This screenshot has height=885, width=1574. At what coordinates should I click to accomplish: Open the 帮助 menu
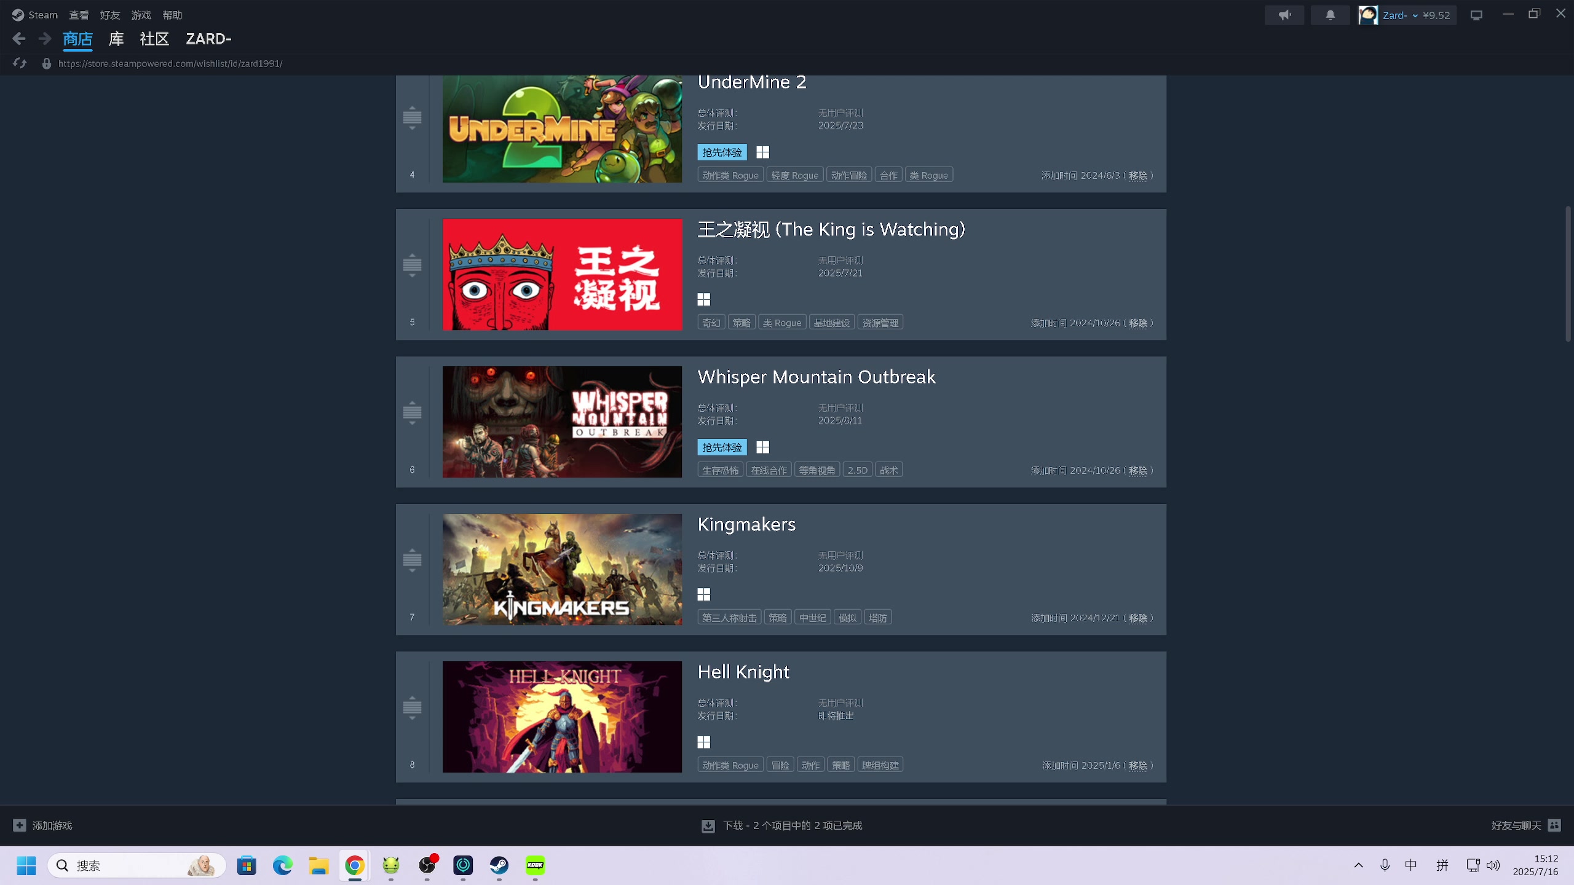pos(173,15)
